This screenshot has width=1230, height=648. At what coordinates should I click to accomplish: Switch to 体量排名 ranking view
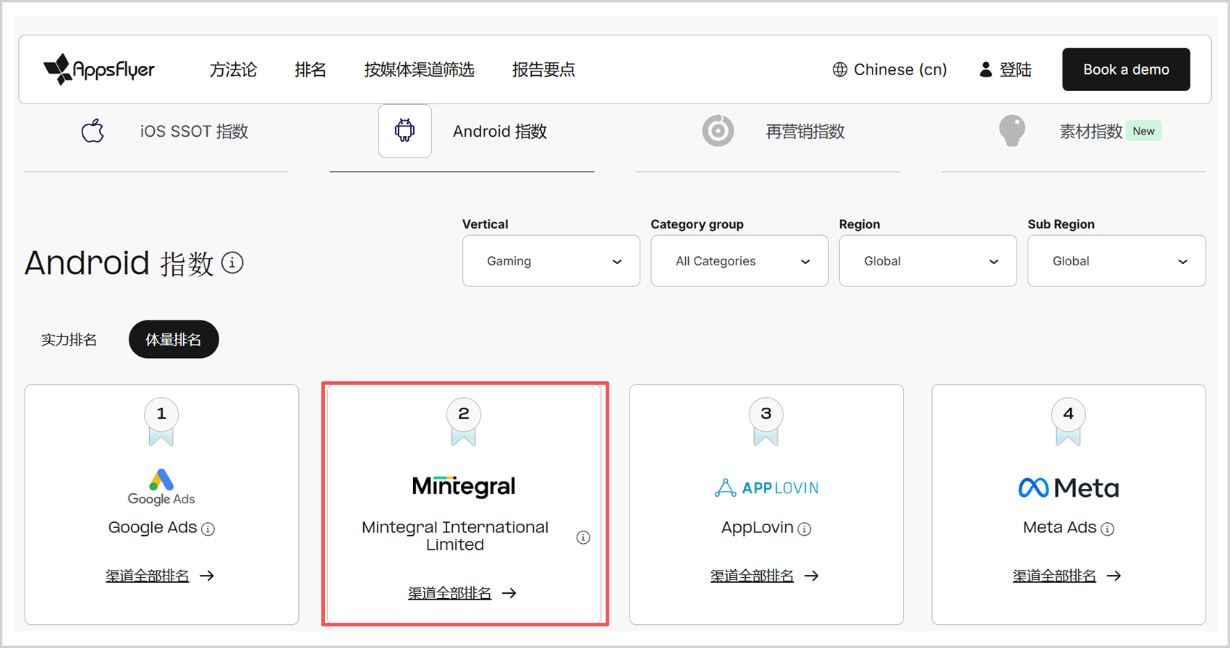tap(174, 340)
